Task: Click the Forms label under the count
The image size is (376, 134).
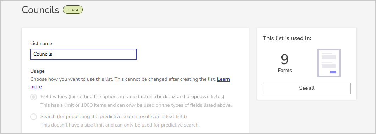Action: coord(285,70)
